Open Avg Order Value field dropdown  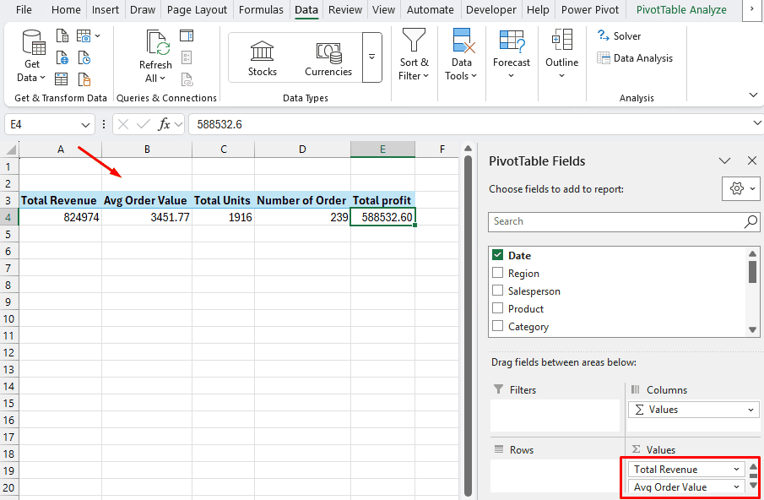[x=736, y=486]
